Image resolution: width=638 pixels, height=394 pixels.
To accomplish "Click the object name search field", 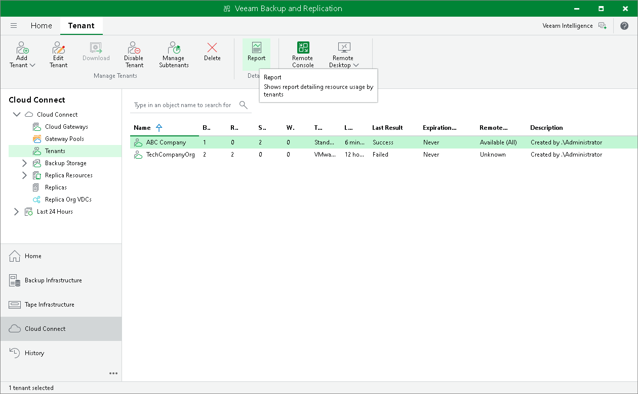I will pyautogui.click(x=183, y=105).
